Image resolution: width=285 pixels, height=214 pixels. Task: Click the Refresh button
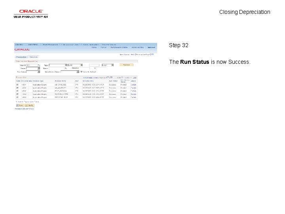click(126, 65)
